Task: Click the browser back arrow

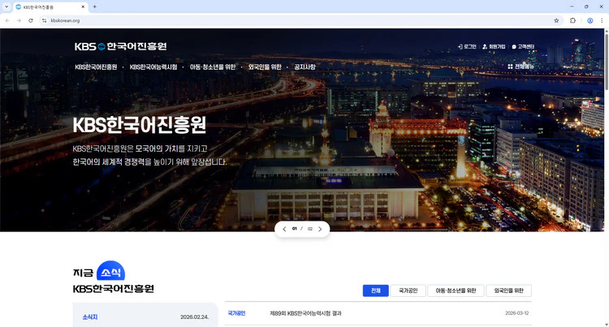Action: (x=7, y=20)
